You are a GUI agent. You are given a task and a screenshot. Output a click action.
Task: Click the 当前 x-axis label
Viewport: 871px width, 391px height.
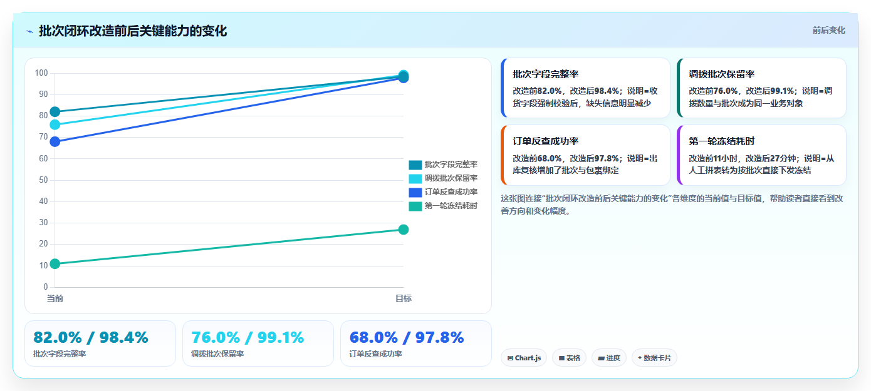coord(55,298)
